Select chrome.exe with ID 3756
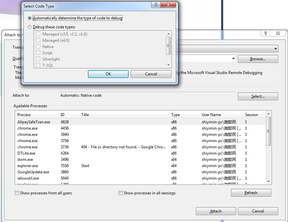This screenshot has height=222, width=288. pyautogui.click(x=141, y=140)
